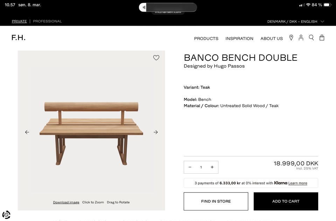Open the shopping bag cart icon
This screenshot has height=221, width=336.
322,38
